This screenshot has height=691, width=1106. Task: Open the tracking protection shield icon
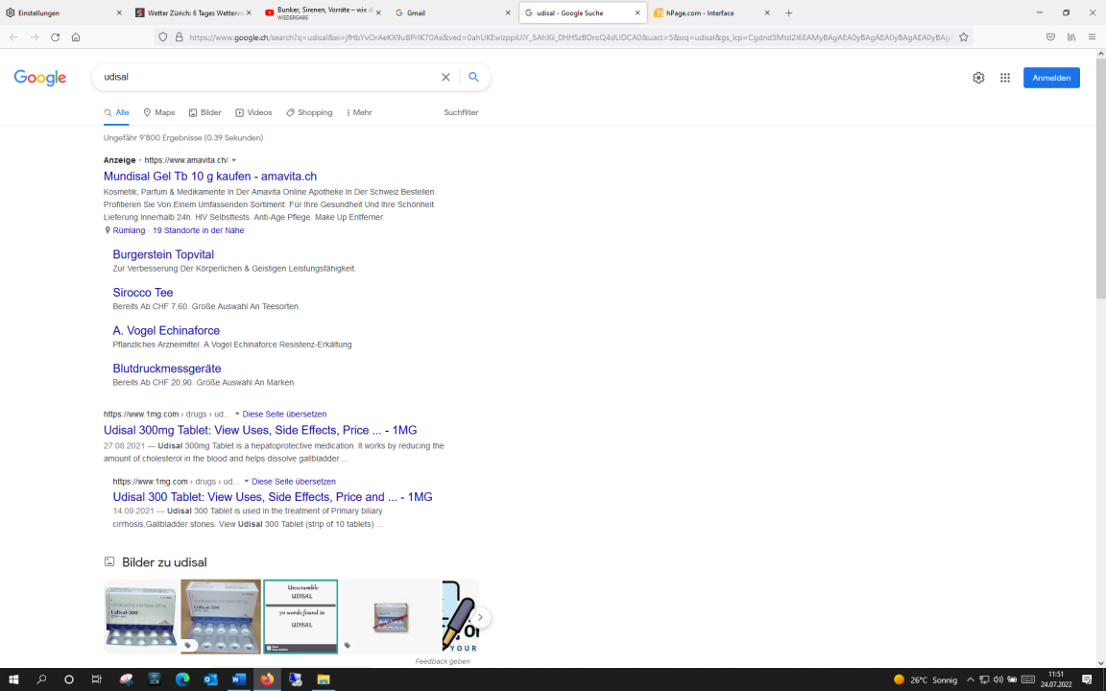click(x=163, y=37)
